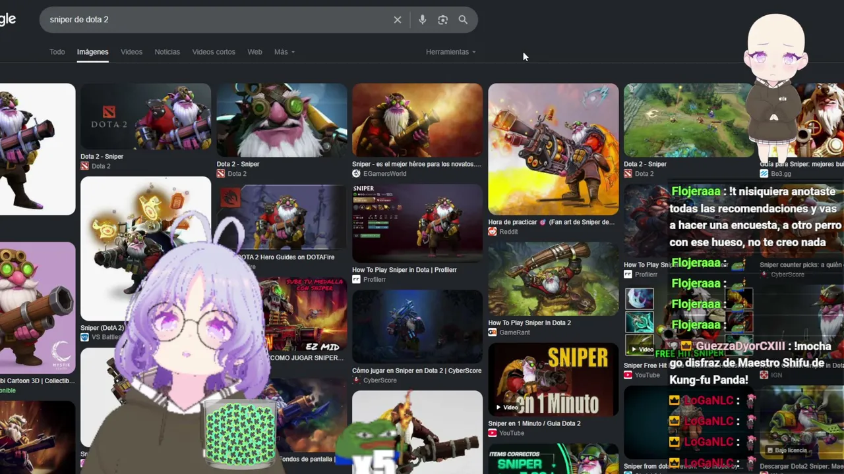This screenshot has width=844, height=474.
Task: Open the Hora de practicar fan art title
Action: [x=551, y=222]
